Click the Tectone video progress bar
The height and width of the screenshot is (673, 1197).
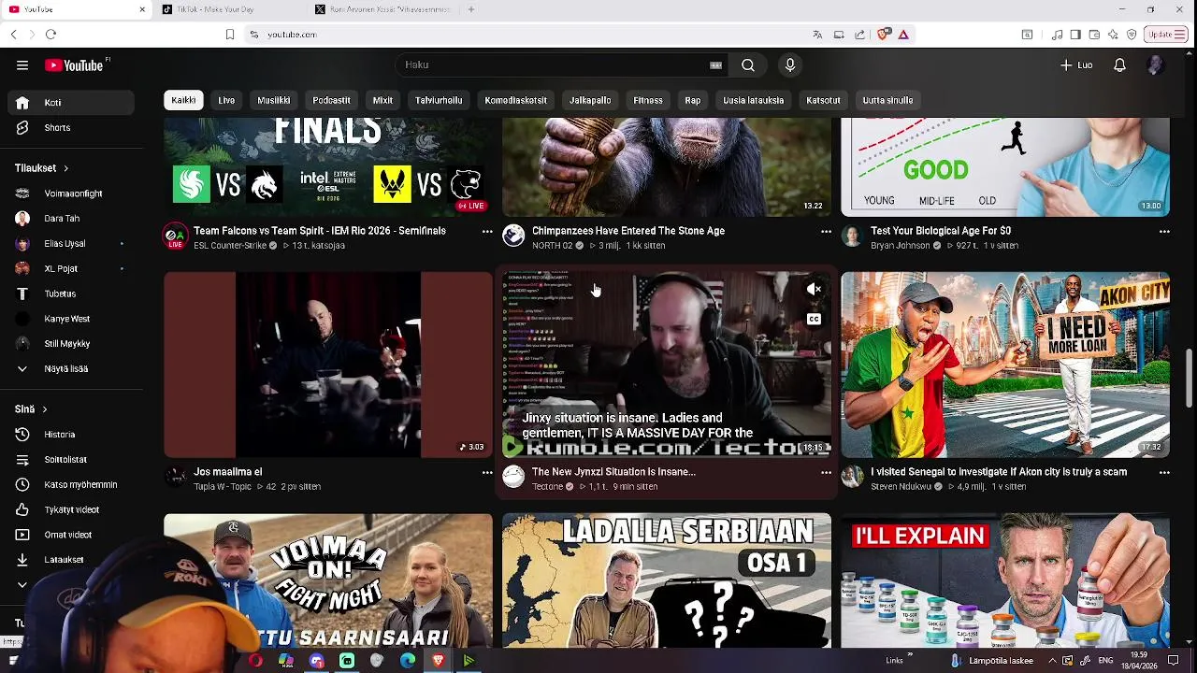pos(667,456)
